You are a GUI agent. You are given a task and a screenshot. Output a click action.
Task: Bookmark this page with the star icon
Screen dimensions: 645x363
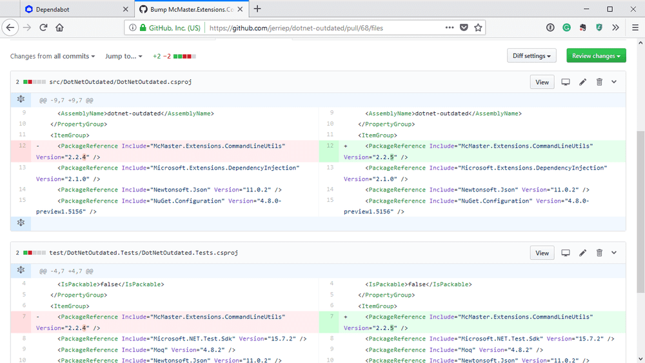click(478, 28)
